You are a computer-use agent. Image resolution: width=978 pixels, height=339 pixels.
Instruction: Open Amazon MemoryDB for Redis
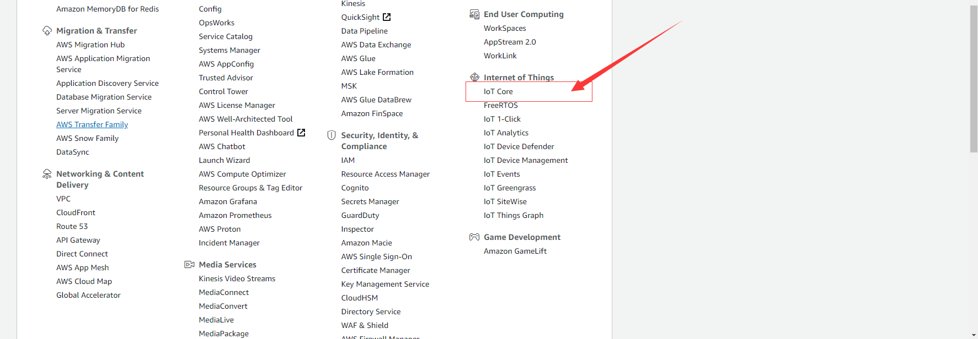click(108, 9)
